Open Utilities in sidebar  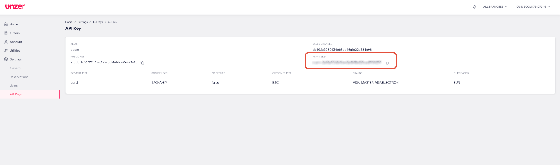[15, 51]
